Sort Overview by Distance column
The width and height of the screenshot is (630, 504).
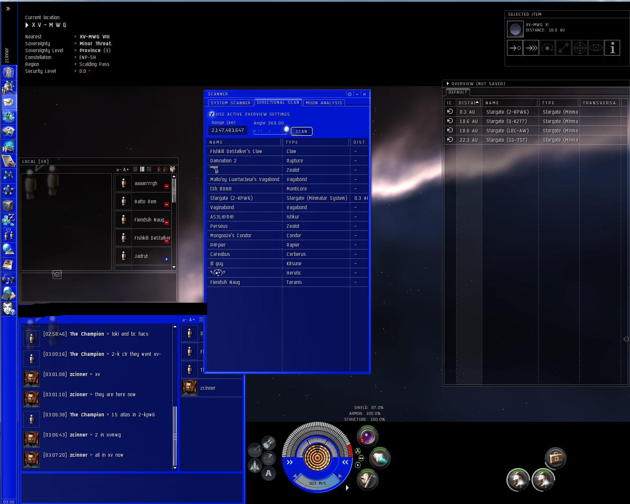468,103
